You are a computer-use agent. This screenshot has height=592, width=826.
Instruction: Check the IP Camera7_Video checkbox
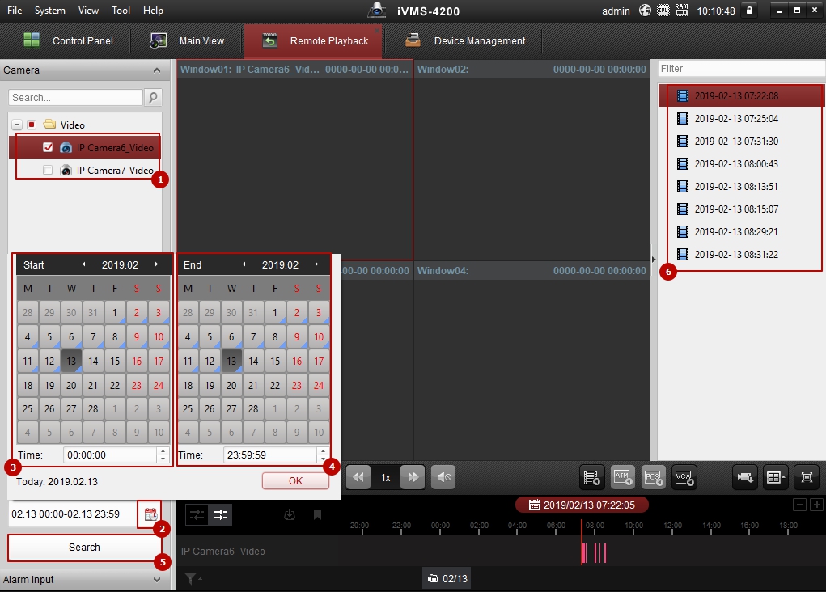[x=48, y=170]
